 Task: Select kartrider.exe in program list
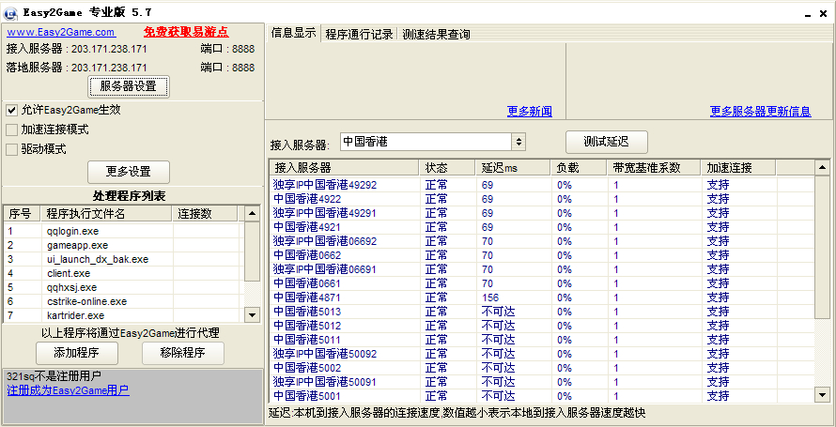coord(124,315)
